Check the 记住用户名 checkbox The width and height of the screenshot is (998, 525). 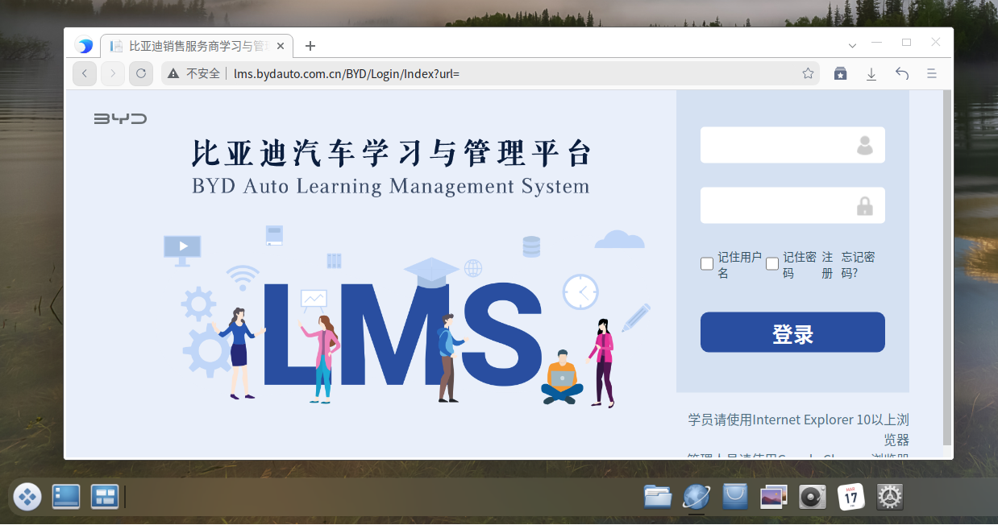pyautogui.click(x=707, y=264)
